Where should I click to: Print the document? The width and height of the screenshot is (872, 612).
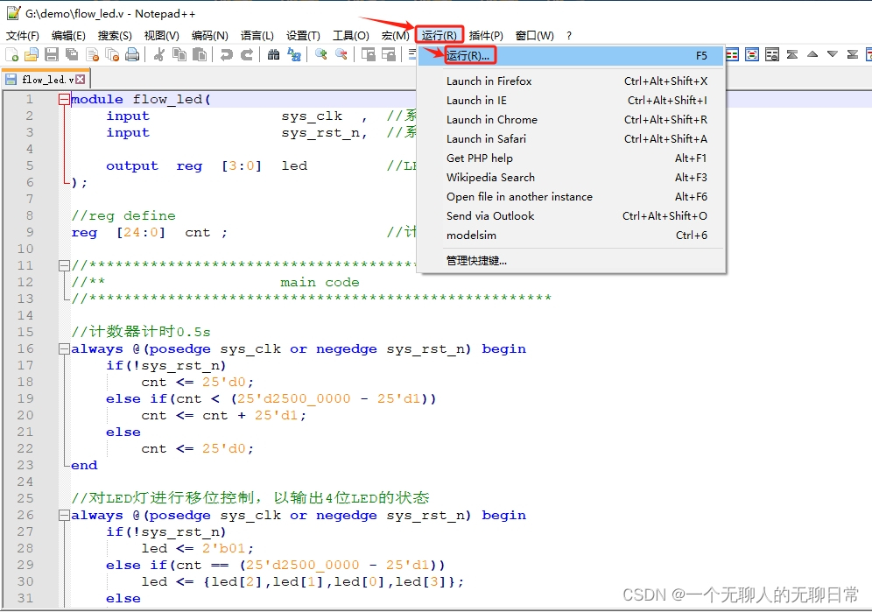pyautogui.click(x=131, y=53)
